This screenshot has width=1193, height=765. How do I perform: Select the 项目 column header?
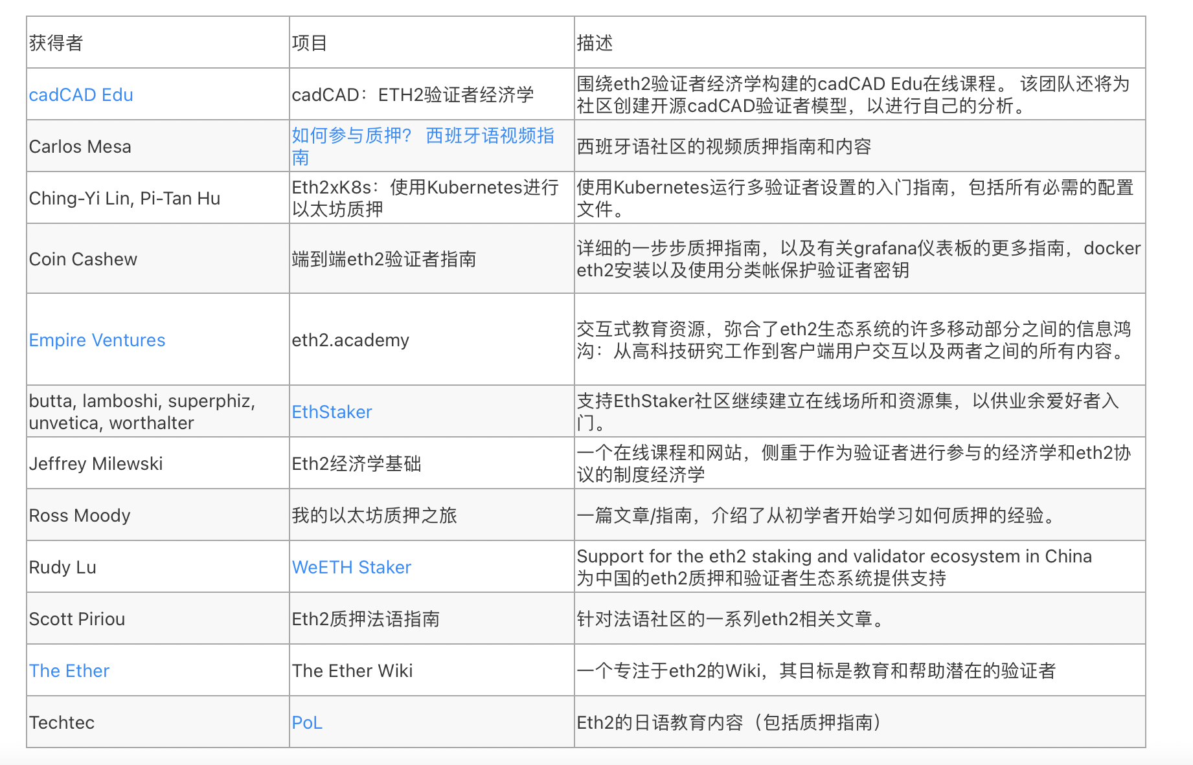(309, 43)
